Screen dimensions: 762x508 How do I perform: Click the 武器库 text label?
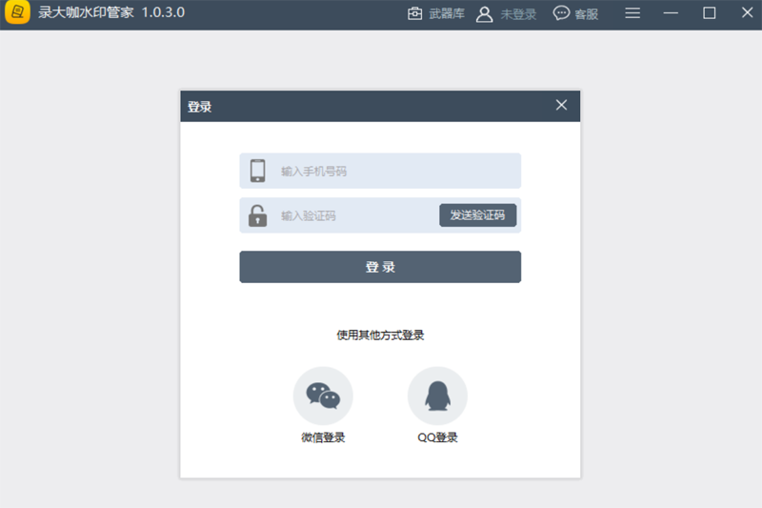pos(447,14)
